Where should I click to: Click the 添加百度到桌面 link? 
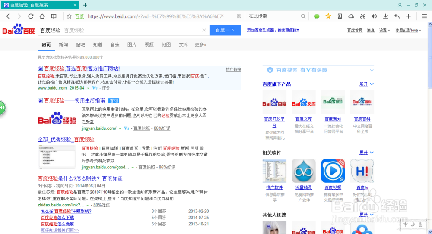(x=273, y=31)
